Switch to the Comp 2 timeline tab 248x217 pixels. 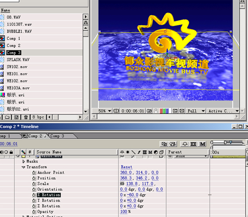click(35, 136)
